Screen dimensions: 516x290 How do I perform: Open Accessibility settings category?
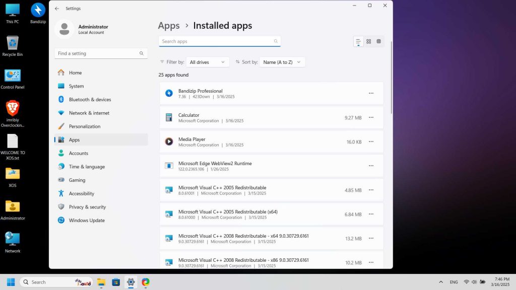pos(101,194)
